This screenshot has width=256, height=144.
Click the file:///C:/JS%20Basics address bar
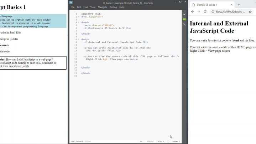click(230, 12)
